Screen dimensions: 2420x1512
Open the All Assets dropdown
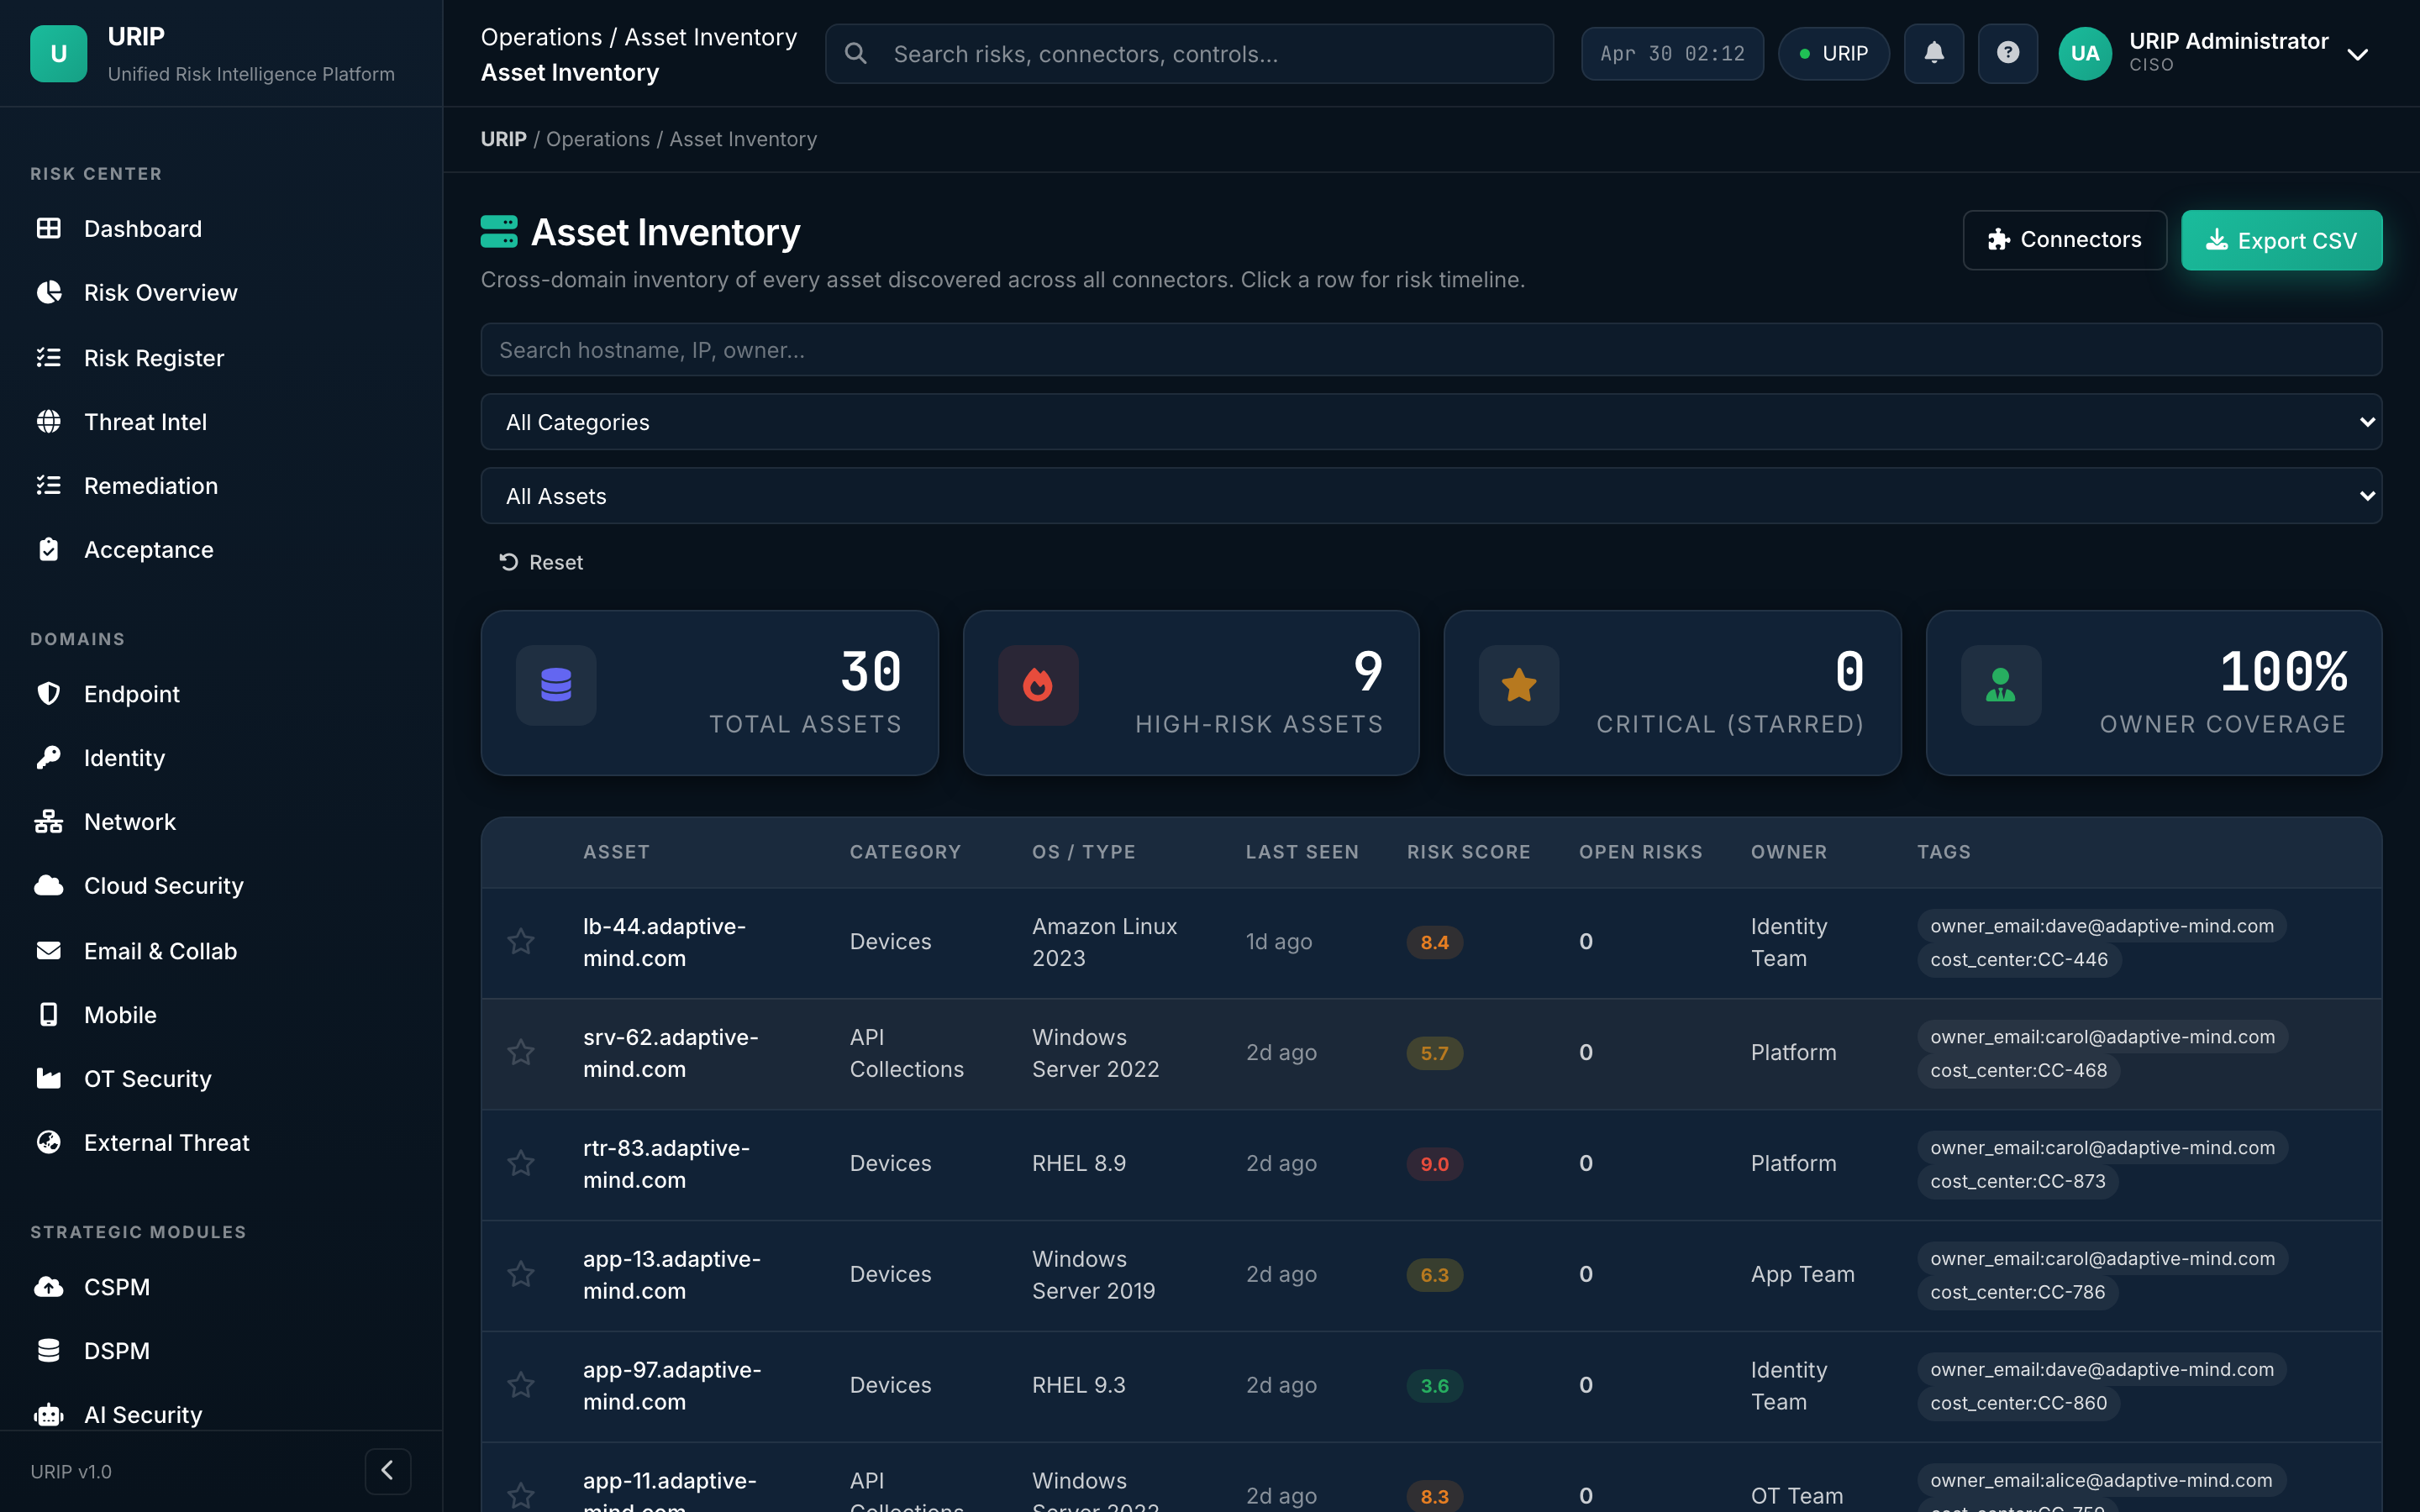[x=1431, y=496]
